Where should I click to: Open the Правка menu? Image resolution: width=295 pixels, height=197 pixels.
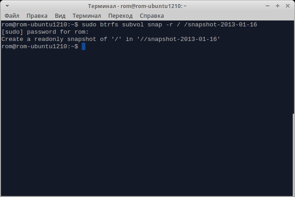37,16
